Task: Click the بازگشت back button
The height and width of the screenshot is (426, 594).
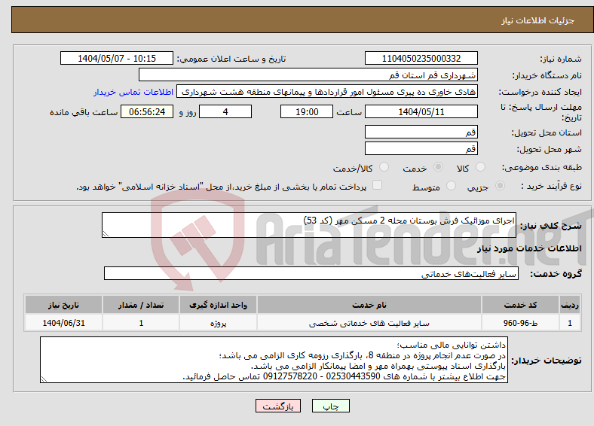Action: tap(278, 406)
